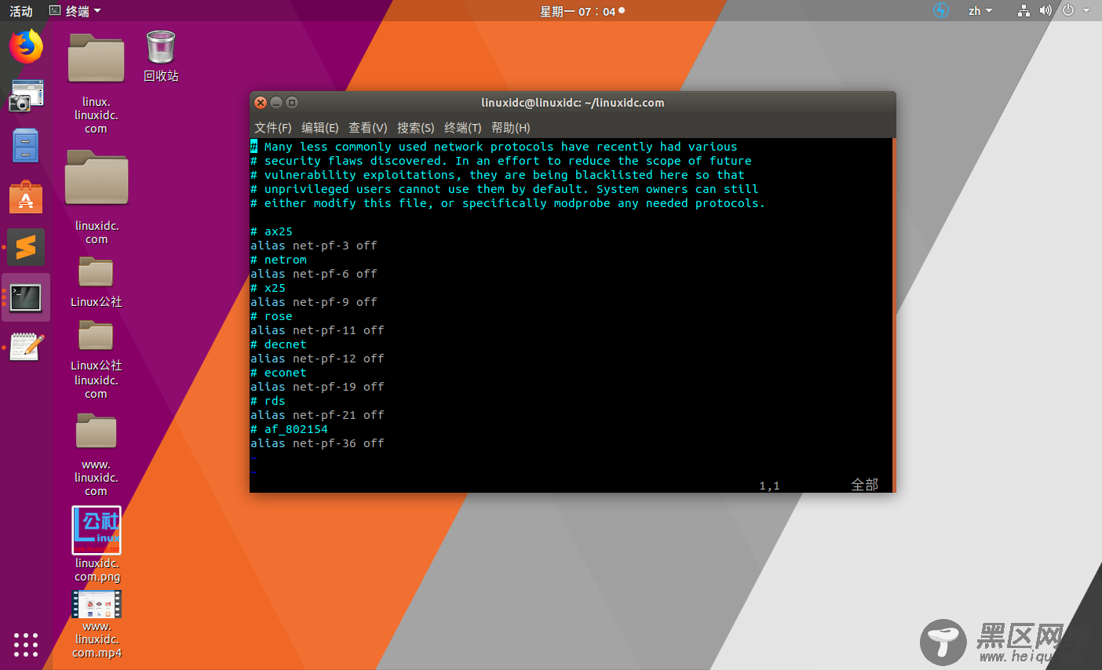Open linuxidc.com.png image file
Screen dimensions: 1102x670
pyautogui.click(x=97, y=544)
